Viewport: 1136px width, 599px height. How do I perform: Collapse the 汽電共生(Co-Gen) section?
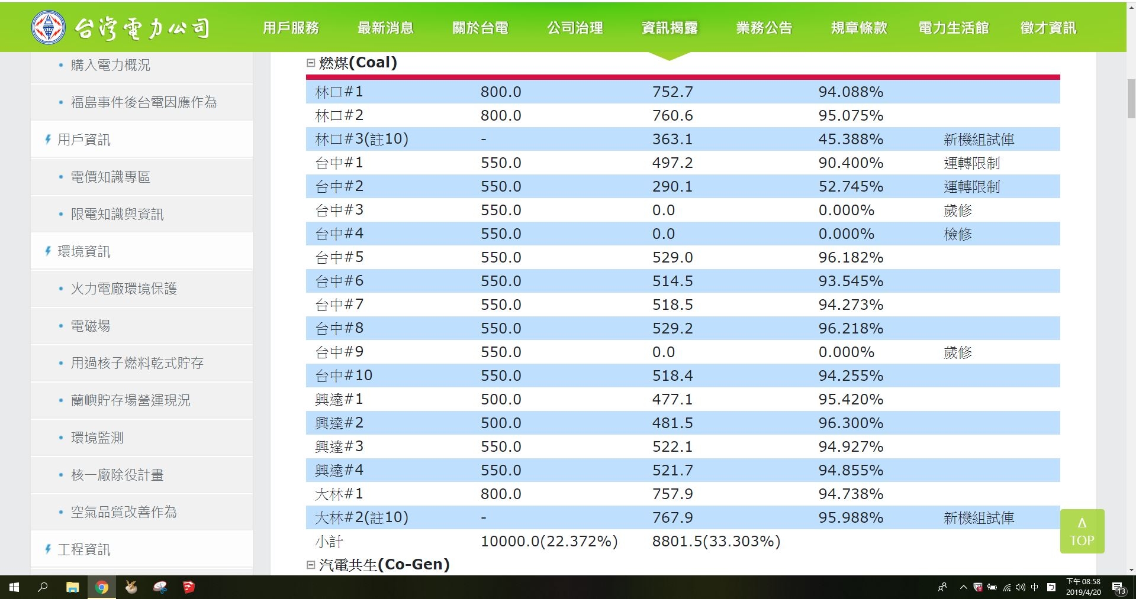pyautogui.click(x=311, y=565)
